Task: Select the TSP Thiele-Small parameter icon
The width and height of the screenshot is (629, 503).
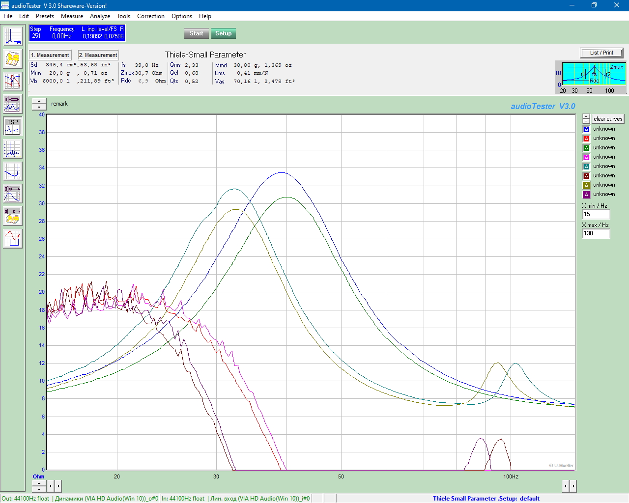Action: click(13, 126)
